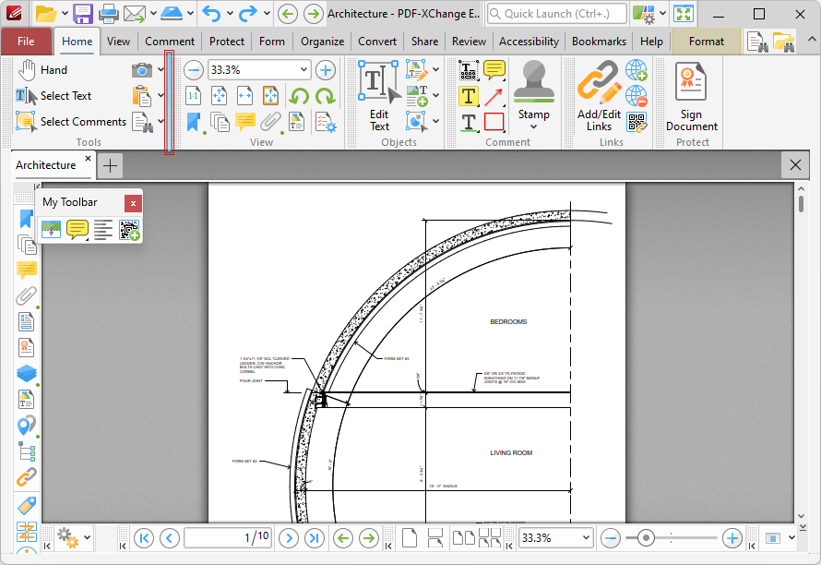The height and width of the screenshot is (565, 821).
Task: Expand the Undo history dropdown arrow
Action: (x=230, y=14)
